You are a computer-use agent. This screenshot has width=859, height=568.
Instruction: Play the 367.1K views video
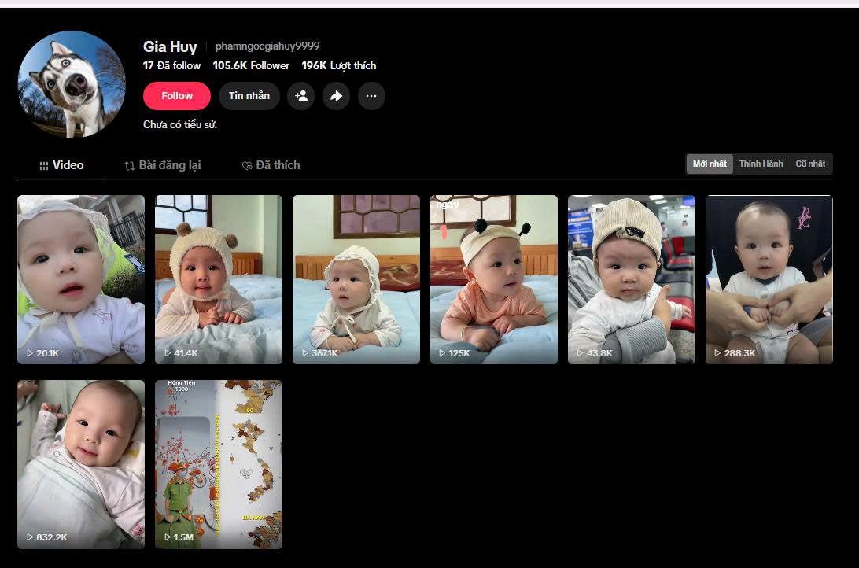[356, 279]
